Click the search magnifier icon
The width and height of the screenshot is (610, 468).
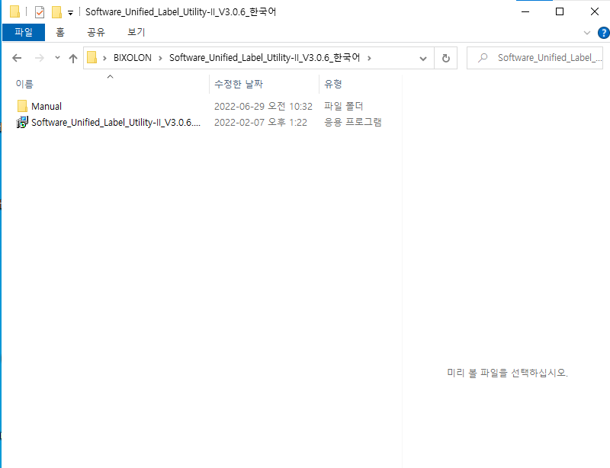483,58
